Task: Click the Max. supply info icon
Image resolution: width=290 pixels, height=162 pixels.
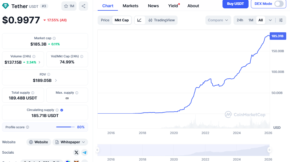Action: [x=77, y=93]
